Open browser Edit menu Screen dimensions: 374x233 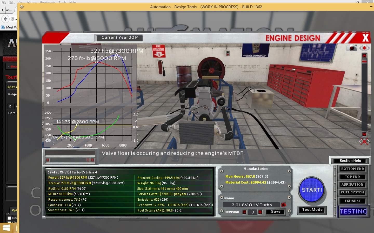click(12, 2)
